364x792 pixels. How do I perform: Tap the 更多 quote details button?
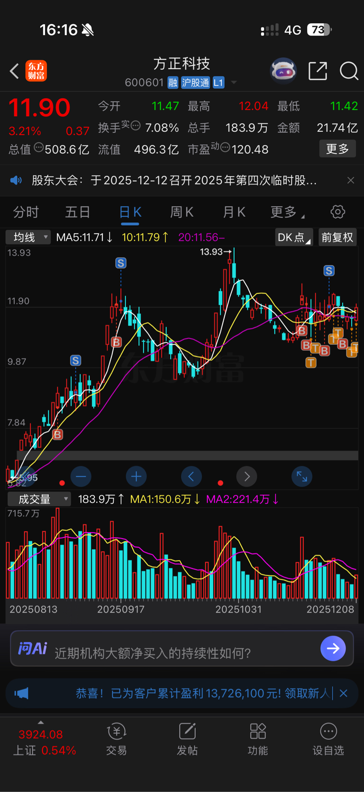click(x=337, y=149)
